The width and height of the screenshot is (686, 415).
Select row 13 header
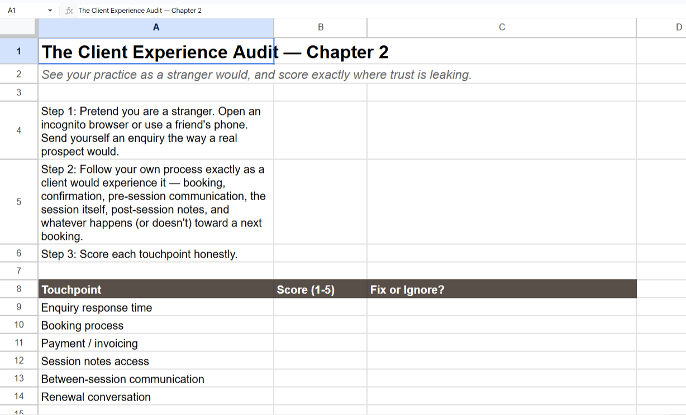point(18,378)
